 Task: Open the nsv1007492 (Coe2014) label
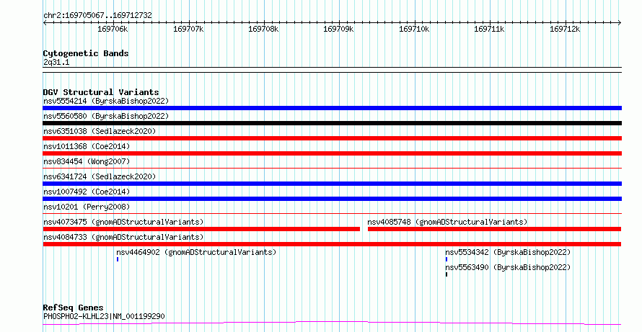coord(87,192)
